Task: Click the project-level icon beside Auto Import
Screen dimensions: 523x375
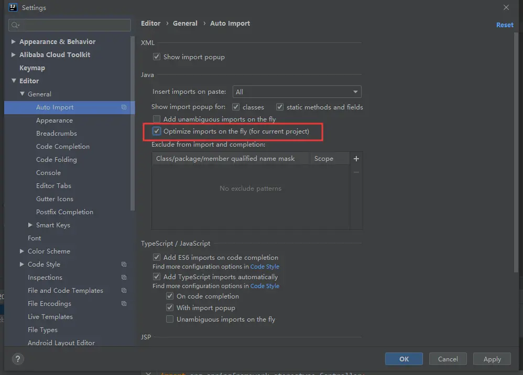Action: [x=124, y=107]
